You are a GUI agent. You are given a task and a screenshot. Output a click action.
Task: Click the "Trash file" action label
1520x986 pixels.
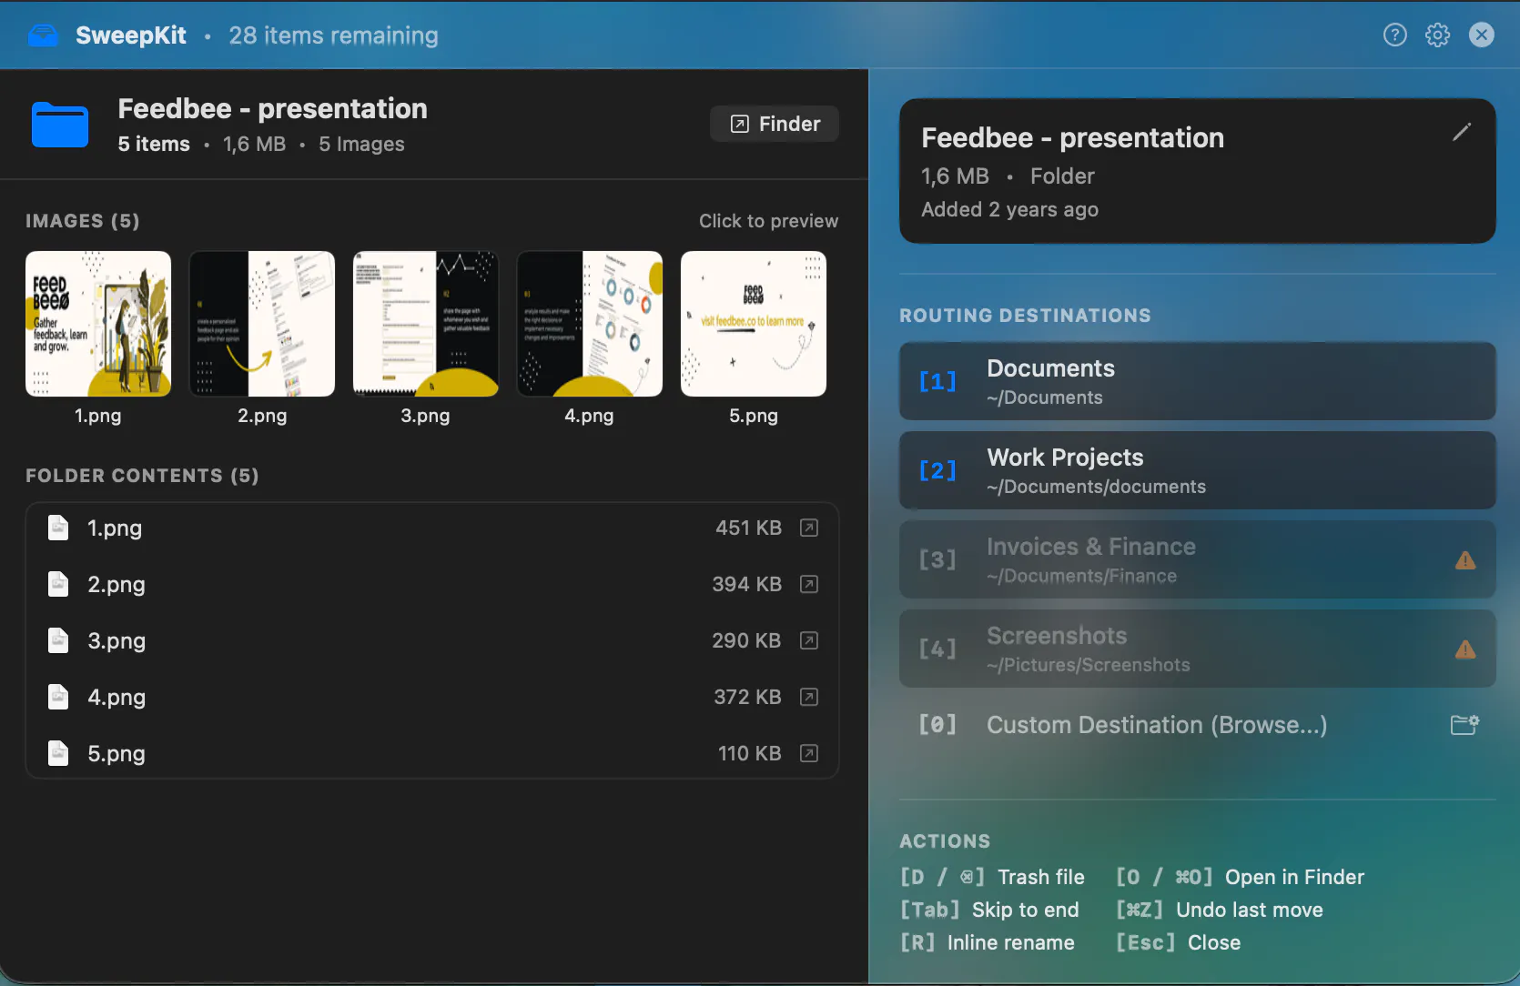point(1041,877)
